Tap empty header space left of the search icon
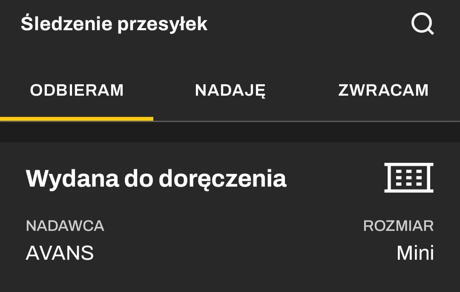 coord(308,24)
